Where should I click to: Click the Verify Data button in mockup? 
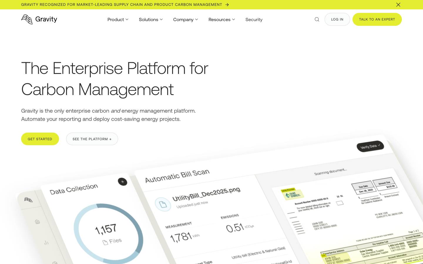[x=370, y=146]
